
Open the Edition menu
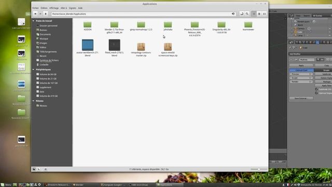click(44, 8)
